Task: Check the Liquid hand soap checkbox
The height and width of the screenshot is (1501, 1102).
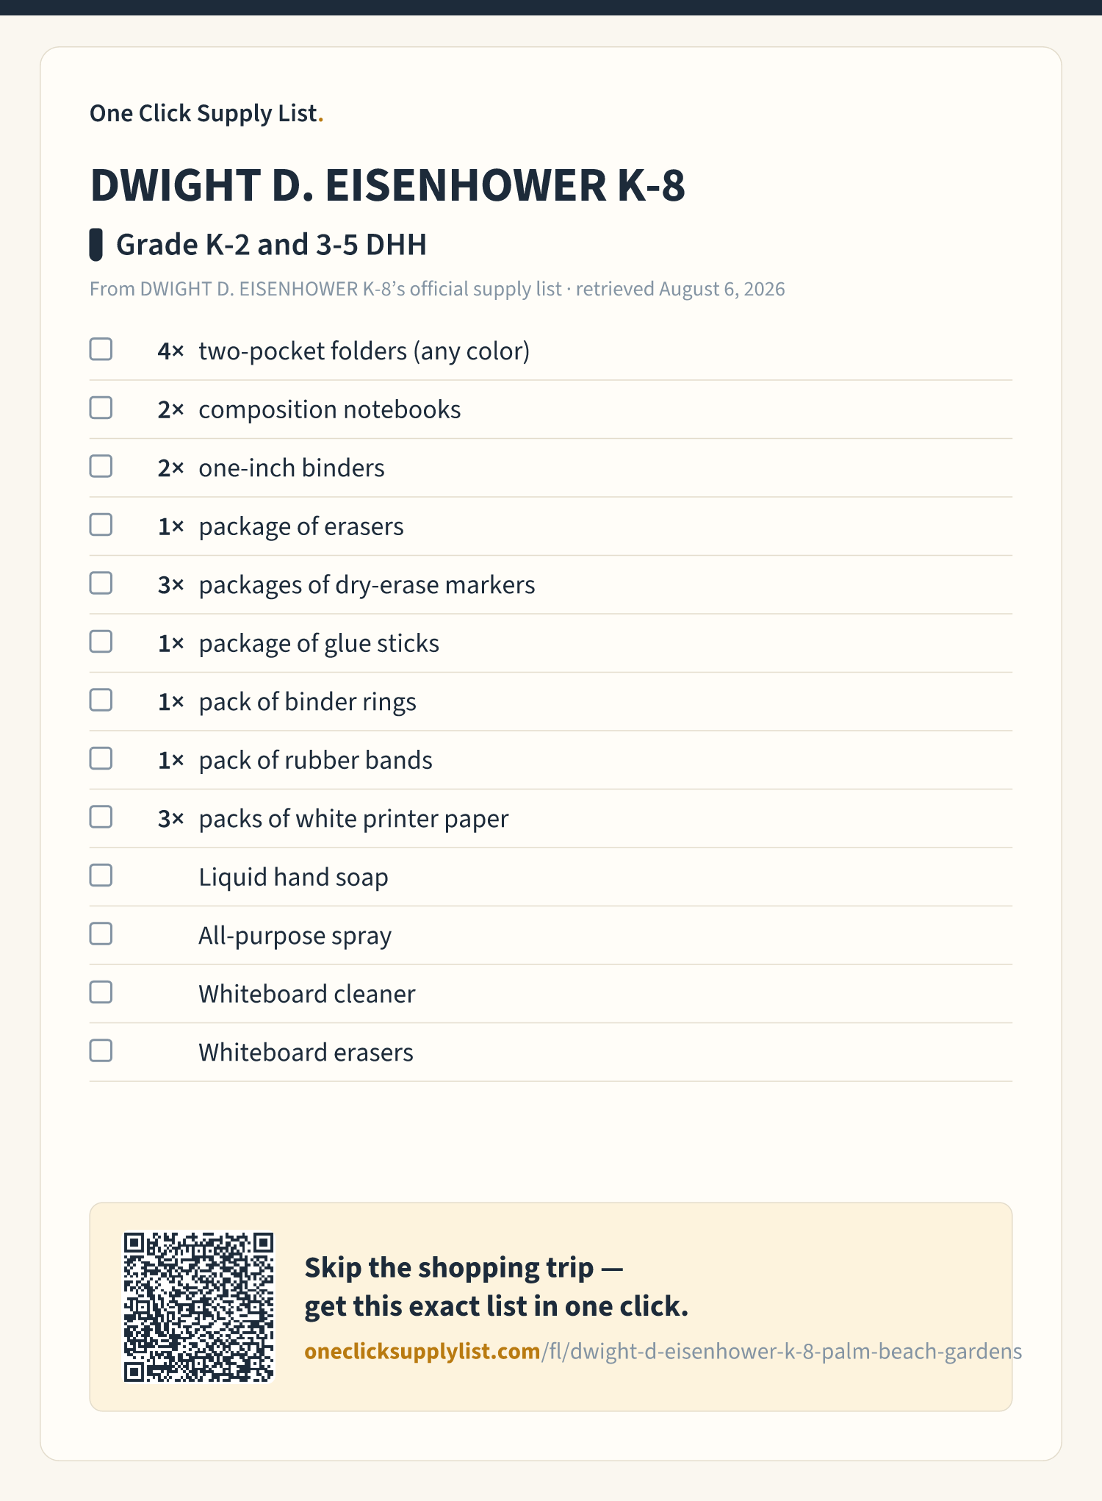Action: [101, 875]
